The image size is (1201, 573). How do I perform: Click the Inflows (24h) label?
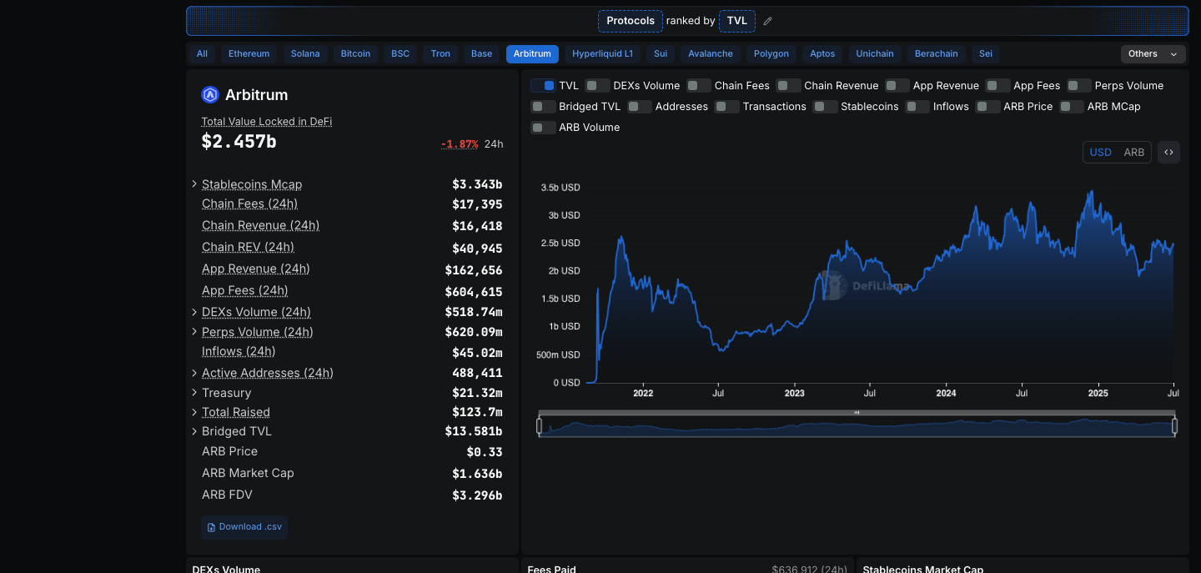tap(239, 352)
